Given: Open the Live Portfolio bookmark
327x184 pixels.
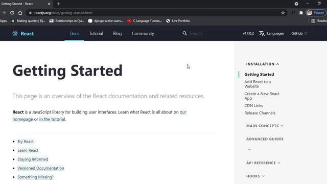Looking at the screenshot, I should coord(178,21).
